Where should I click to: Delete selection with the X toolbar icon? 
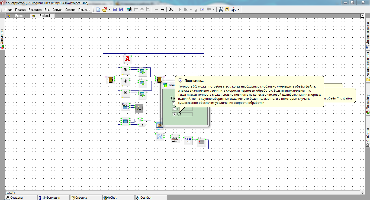(x=171, y=9)
